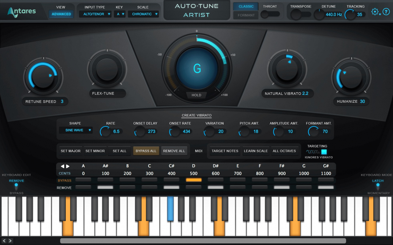Open the vibrato Shape SINE WAVE dropdown
393x245 pixels.
point(75,130)
